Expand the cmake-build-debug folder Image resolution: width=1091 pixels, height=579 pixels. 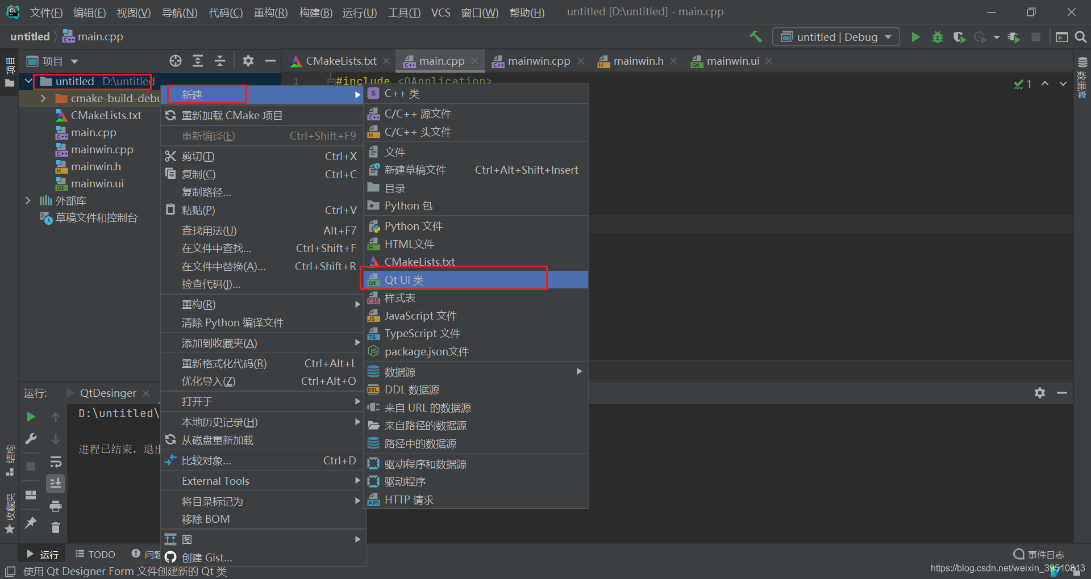coord(43,98)
